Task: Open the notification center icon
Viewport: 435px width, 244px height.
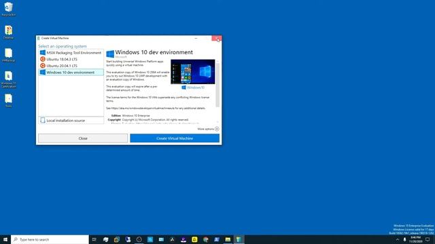Action: click(428, 239)
